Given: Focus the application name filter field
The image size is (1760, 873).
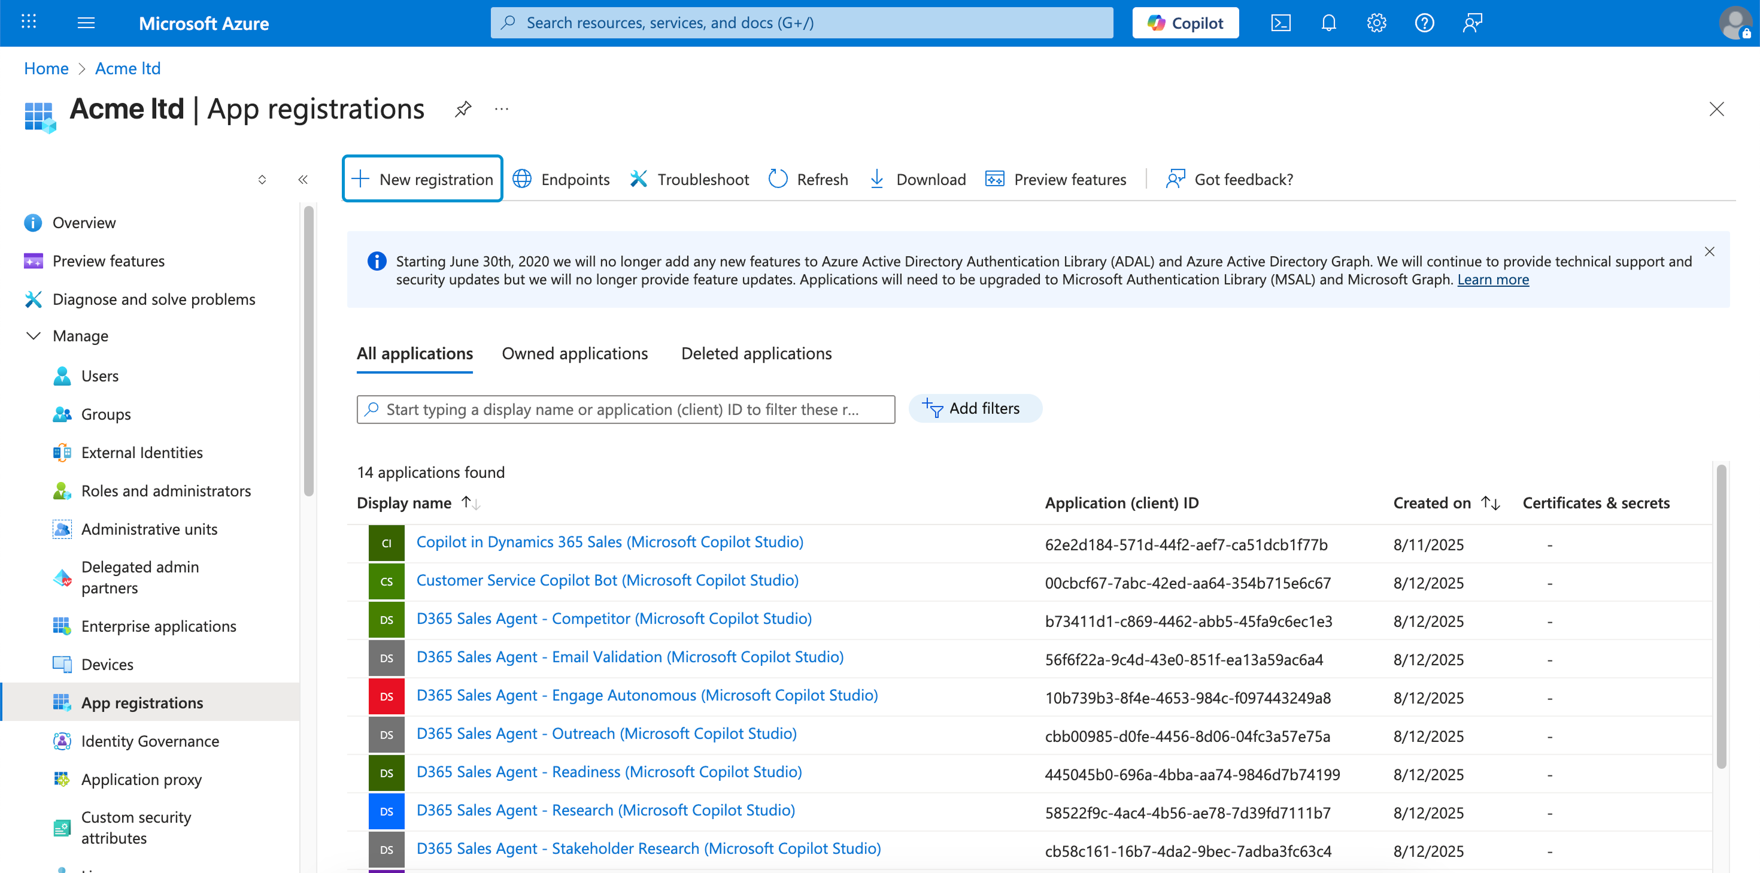Looking at the screenshot, I should click(626, 410).
